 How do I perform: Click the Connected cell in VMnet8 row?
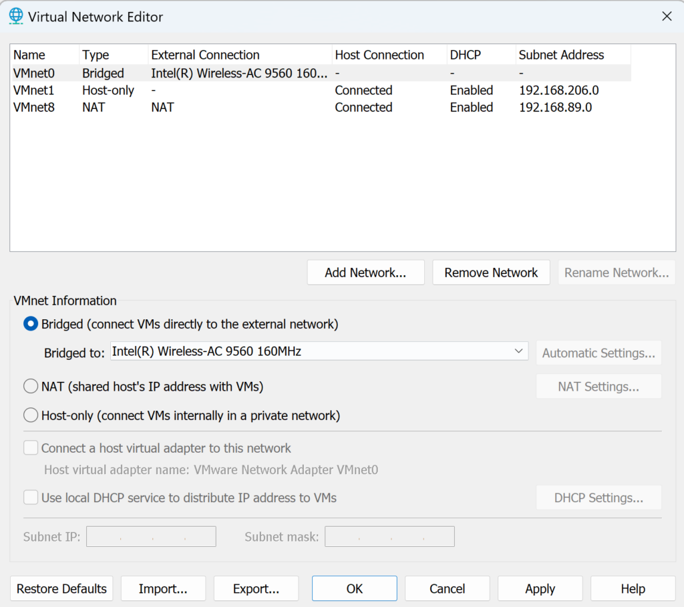point(363,108)
